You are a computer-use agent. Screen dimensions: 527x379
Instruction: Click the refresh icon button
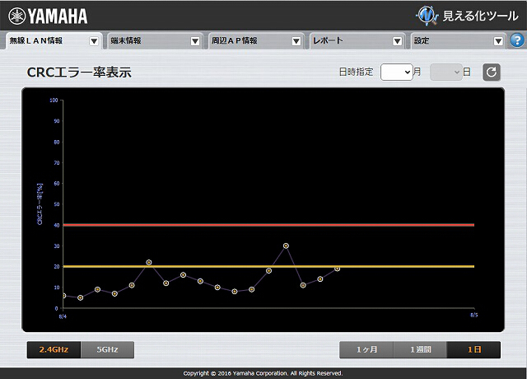click(492, 72)
